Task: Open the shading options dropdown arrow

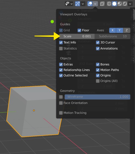Action: pyautogui.click(x=130, y=4)
